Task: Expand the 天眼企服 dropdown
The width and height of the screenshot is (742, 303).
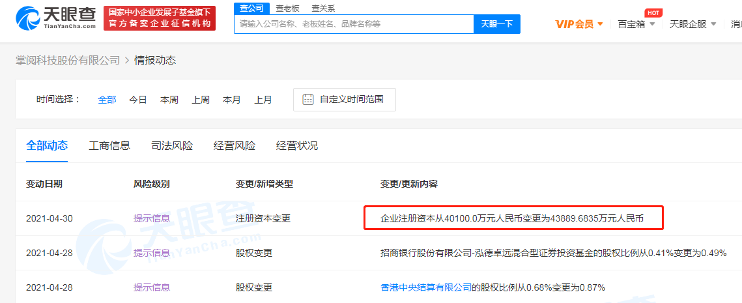Action: pos(693,24)
